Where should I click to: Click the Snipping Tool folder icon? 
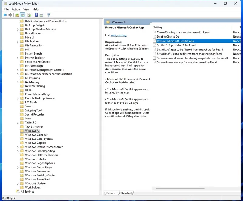click(22, 110)
